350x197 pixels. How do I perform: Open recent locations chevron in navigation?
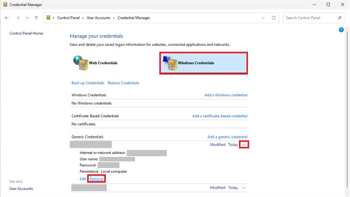(27, 18)
